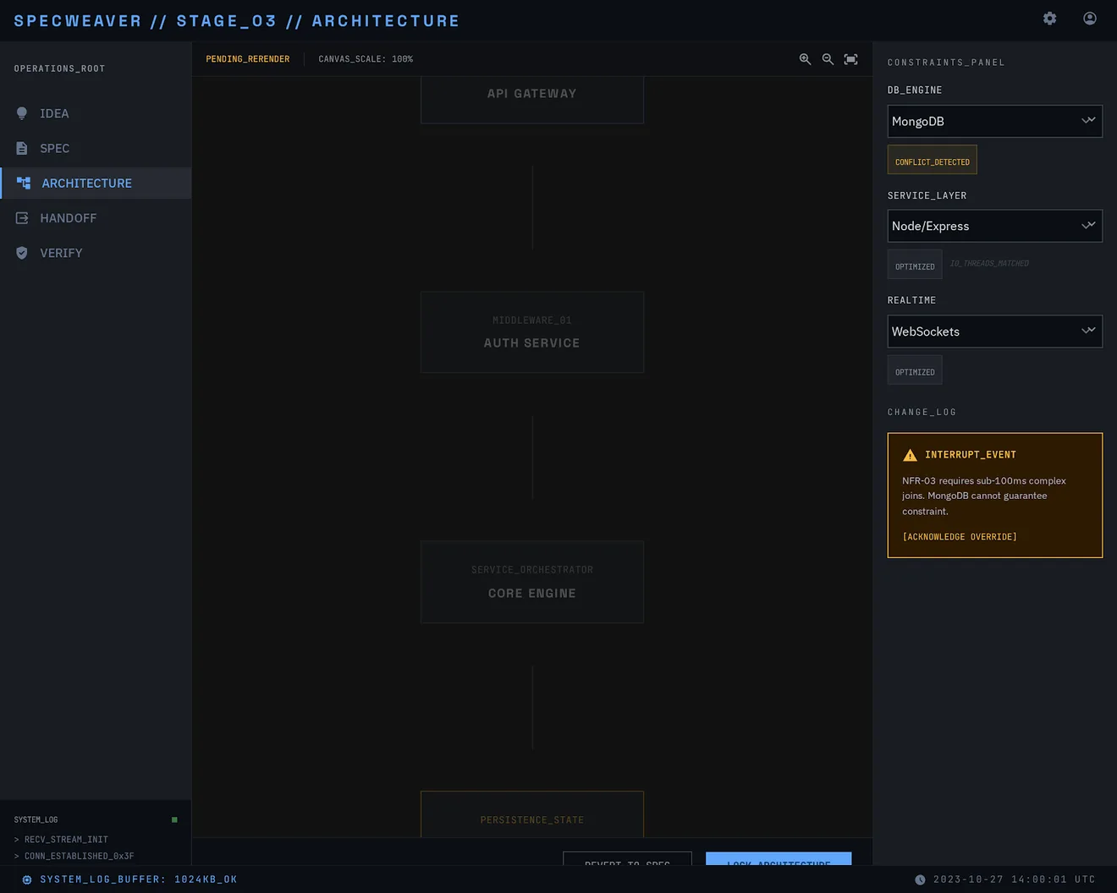Viewport: 1117px width, 893px height.
Task: Click the HANDOFF export icon
Action: (22, 218)
